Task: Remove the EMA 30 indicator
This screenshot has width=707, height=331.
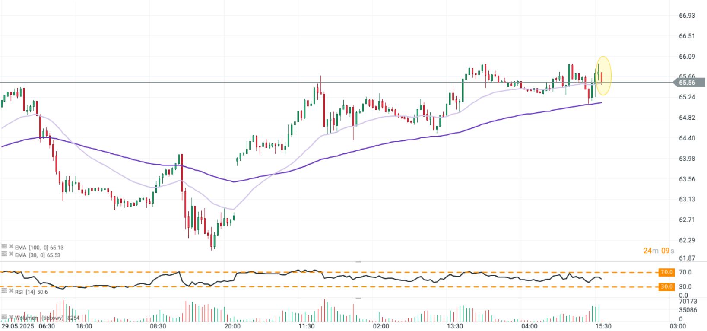Action: (x=11, y=255)
